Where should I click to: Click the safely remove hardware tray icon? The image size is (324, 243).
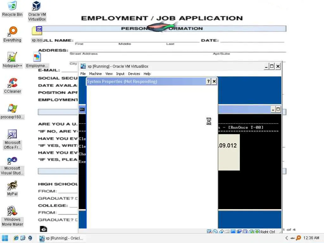point(292,238)
